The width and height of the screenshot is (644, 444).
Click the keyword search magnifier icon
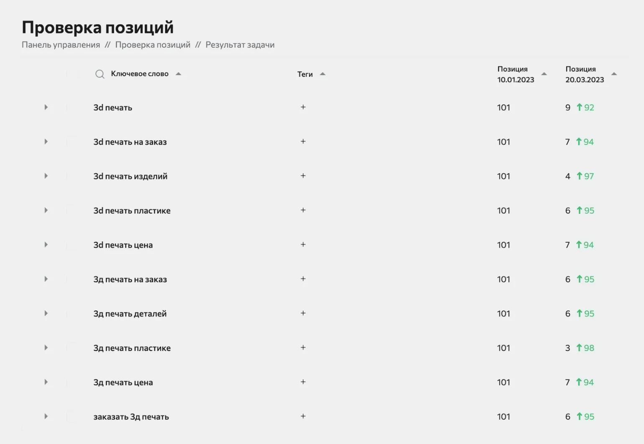tap(100, 74)
